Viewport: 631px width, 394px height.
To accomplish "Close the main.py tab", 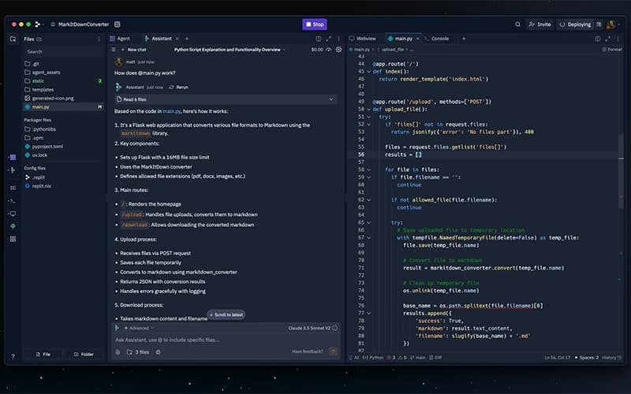I will click(x=418, y=39).
